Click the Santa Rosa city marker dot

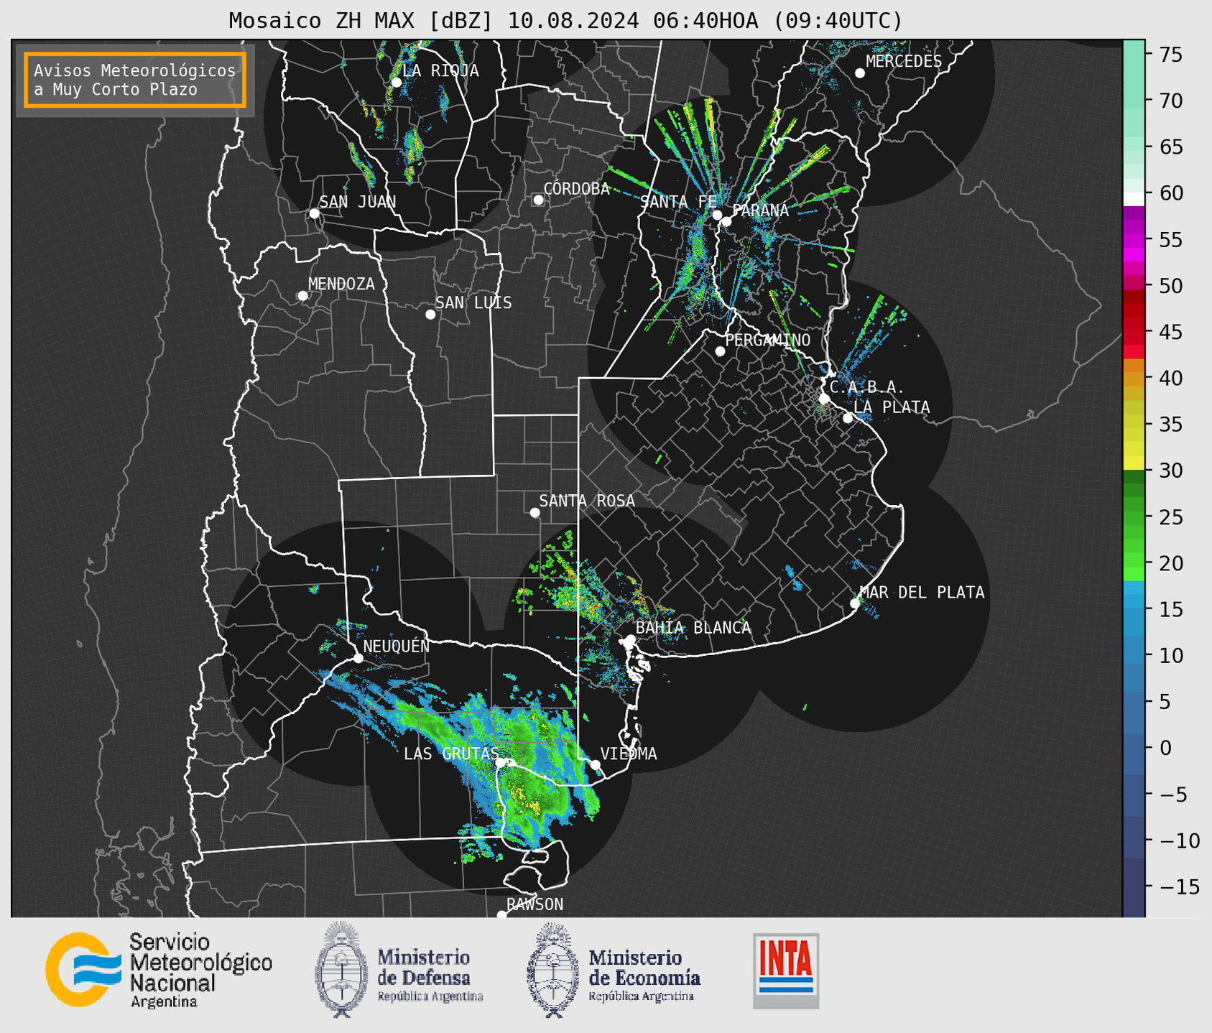click(535, 512)
